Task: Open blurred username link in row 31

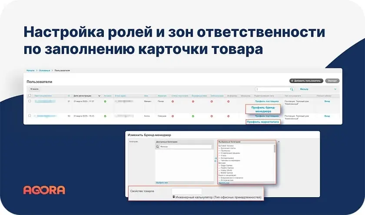Action: point(45,101)
